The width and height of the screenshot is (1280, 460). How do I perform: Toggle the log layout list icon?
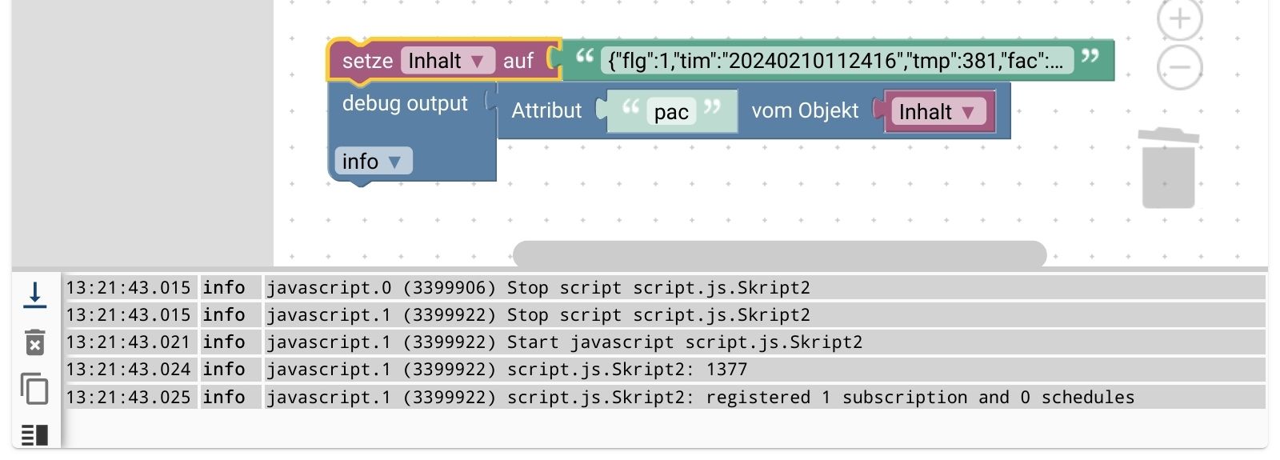pyautogui.click(x=34, y=434)
